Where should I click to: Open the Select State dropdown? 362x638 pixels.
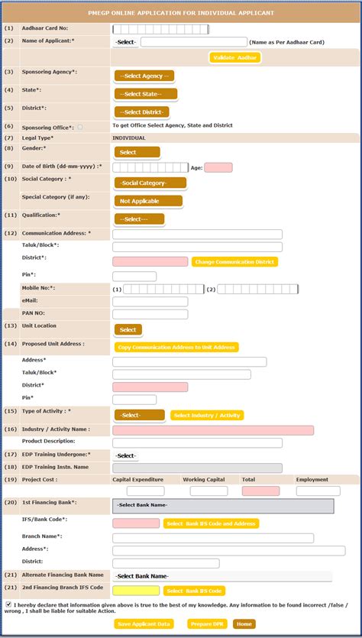pyautogui.click(x=146, y=94)
